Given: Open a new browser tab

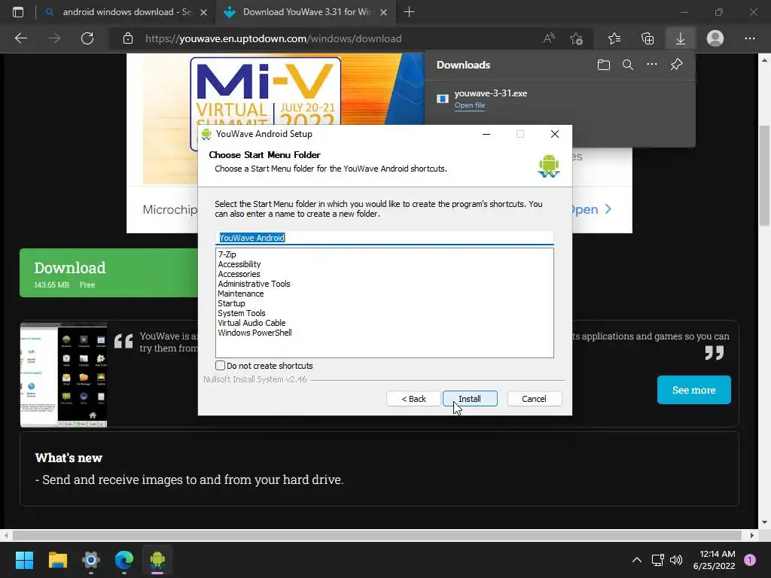Looking at the screenshot, I should click(409, 12).
